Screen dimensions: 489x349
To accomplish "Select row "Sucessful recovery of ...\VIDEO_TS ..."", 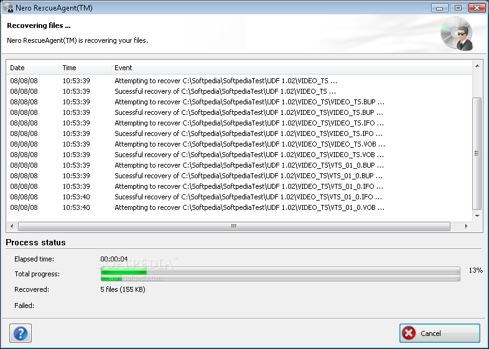I will 239,91.
